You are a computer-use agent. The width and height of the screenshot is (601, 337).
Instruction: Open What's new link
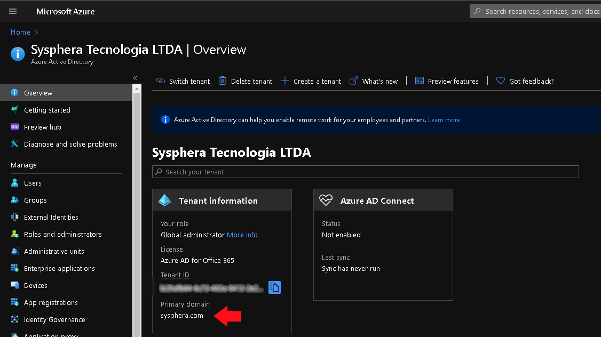coord(374,81)
